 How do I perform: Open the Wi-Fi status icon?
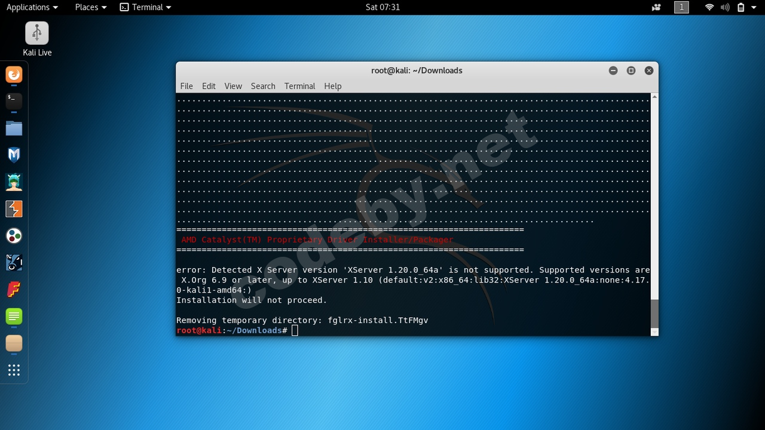[x=709, y=7]
